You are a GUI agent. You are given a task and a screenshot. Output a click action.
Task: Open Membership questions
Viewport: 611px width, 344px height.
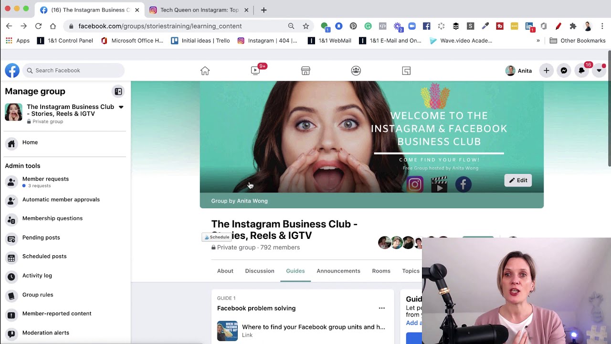pyautogui.click(x=65, y=219)
